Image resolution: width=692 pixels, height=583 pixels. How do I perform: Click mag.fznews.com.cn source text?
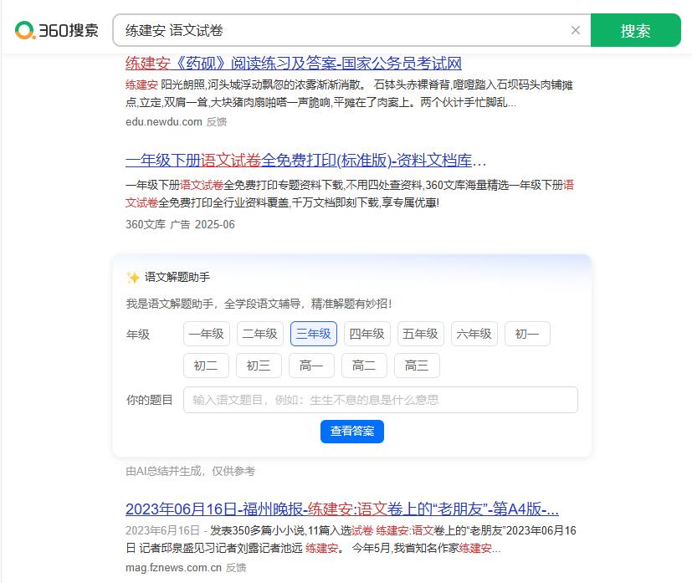[x=173, y=568]
